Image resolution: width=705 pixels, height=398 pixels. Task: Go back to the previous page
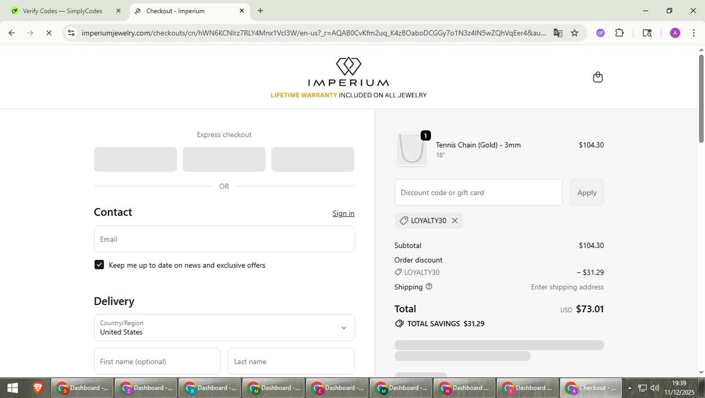[x=12, y=33]
